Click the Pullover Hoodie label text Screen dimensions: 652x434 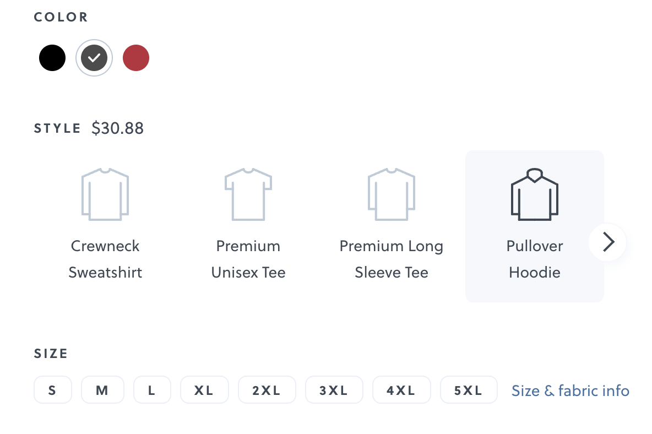coord(535,259)
